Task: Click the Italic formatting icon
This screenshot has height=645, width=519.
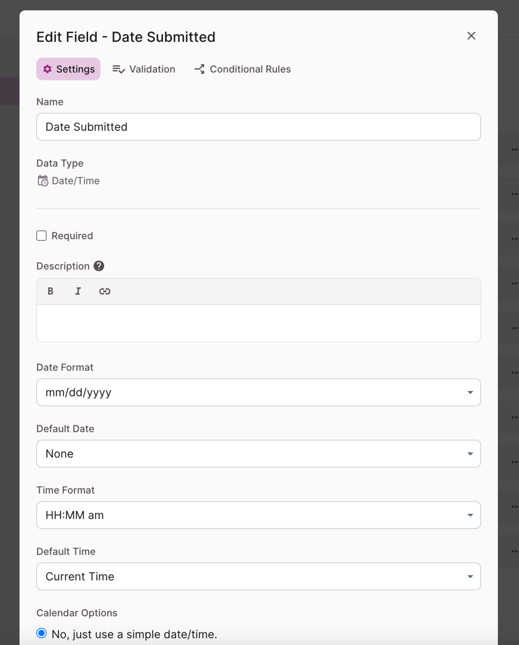Action: 78,291
